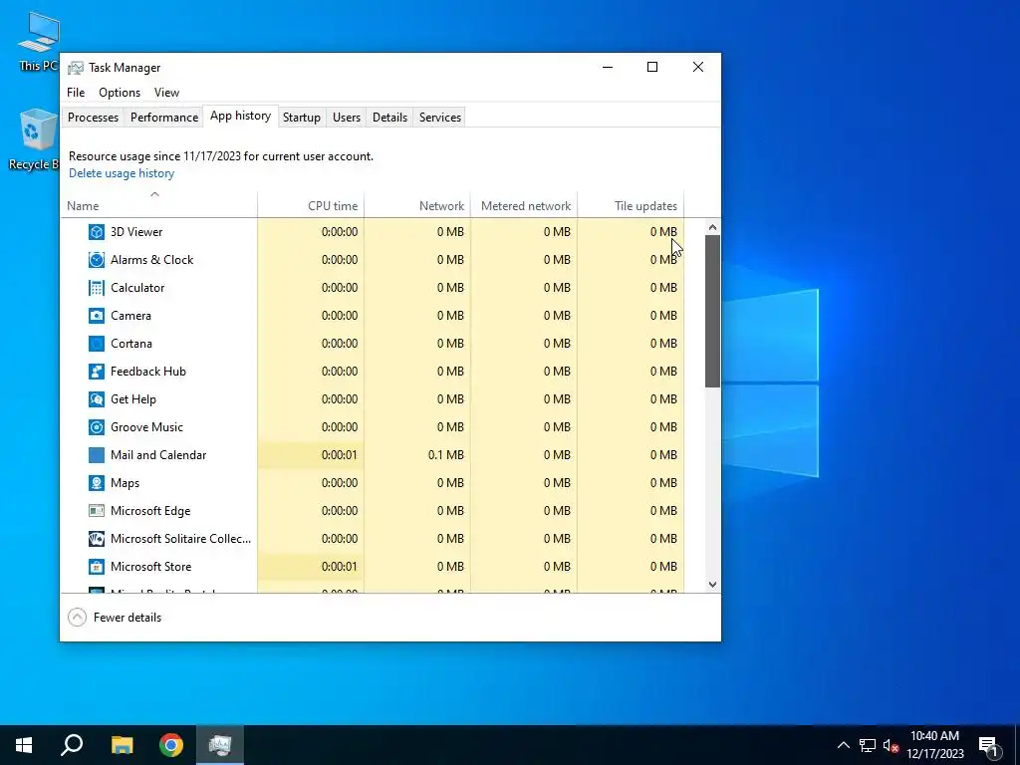1020x765 pixels.
Task: Select the Feedback Hub row name
Action: (148, 372)
